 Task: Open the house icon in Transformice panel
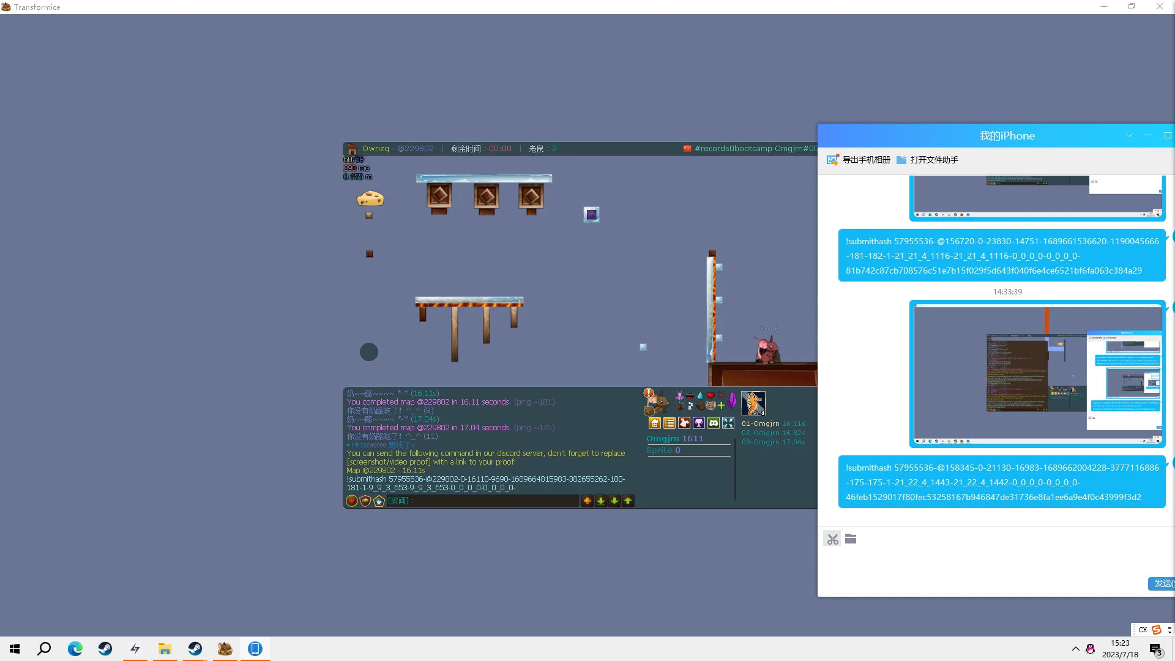655,423
